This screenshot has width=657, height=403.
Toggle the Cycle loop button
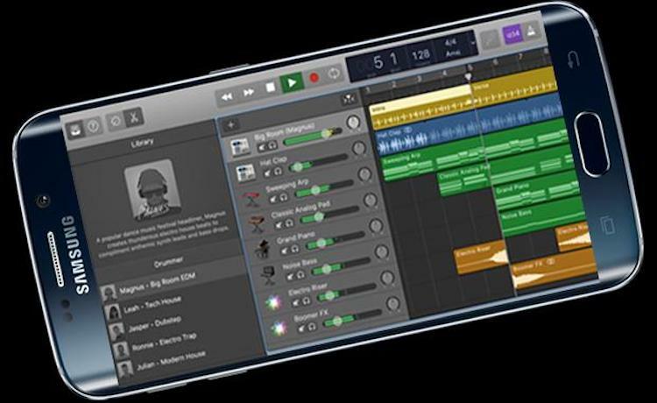[335, 75]
